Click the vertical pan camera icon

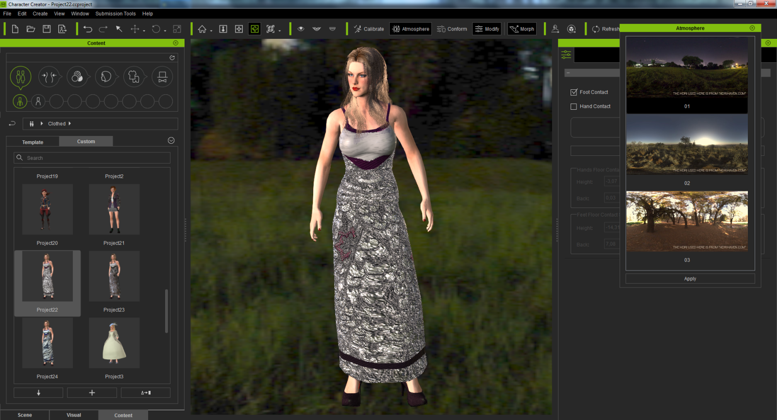pyautogui.click(x=223, y=29)
